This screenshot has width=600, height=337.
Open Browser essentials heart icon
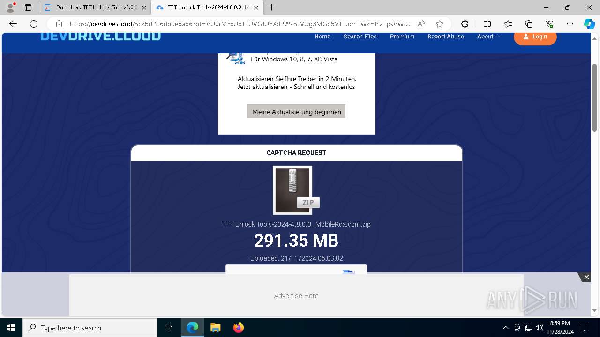tap(549, 24)
